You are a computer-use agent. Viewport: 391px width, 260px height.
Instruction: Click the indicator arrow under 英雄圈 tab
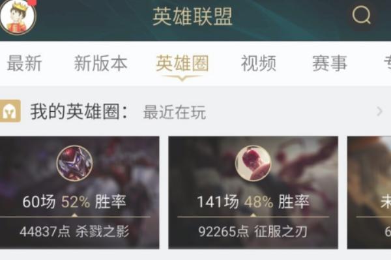182,79
